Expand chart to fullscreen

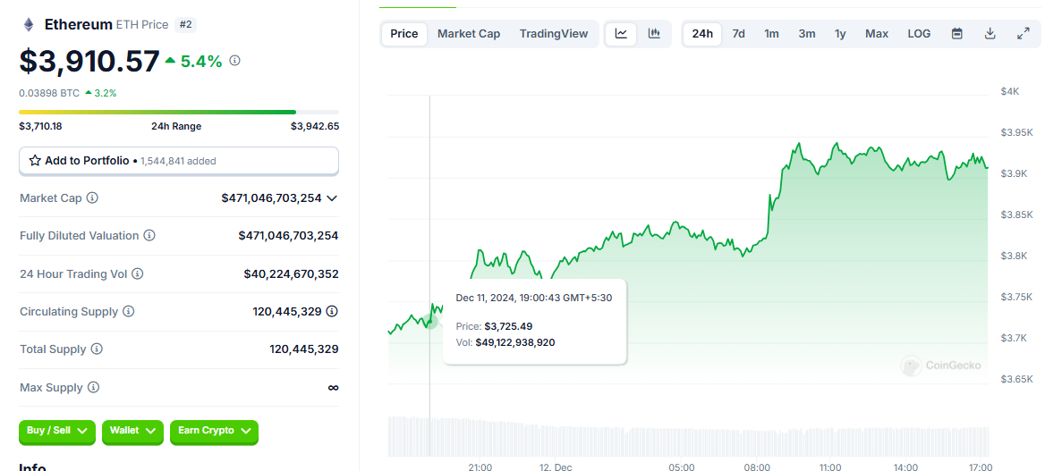coord(1024,34)
